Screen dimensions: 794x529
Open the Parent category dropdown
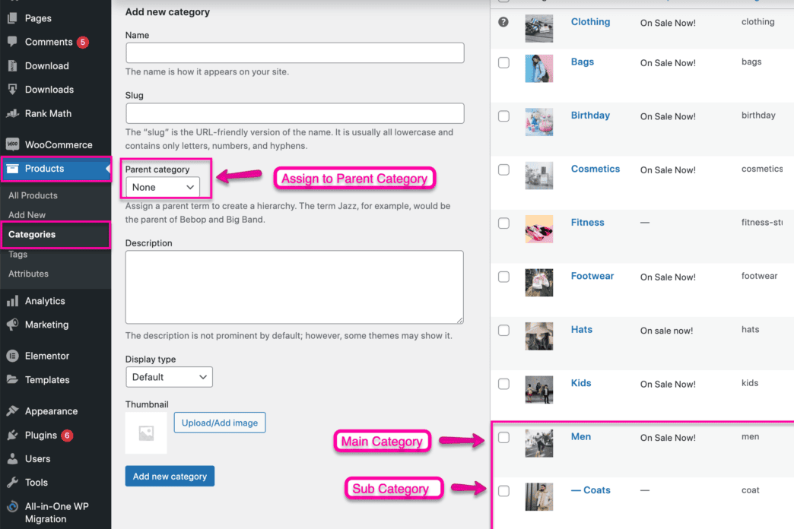(162, 187)
